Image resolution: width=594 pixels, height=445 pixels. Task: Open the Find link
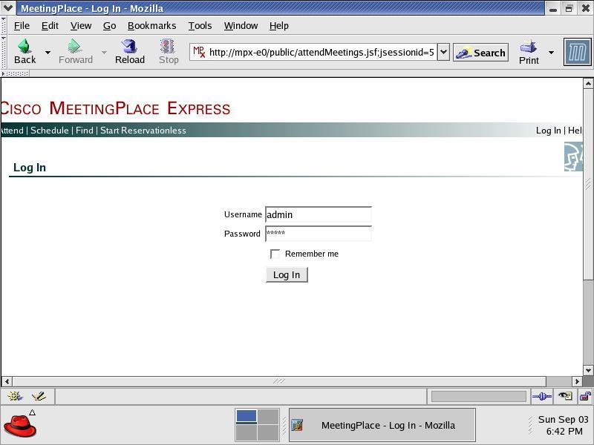85,131
